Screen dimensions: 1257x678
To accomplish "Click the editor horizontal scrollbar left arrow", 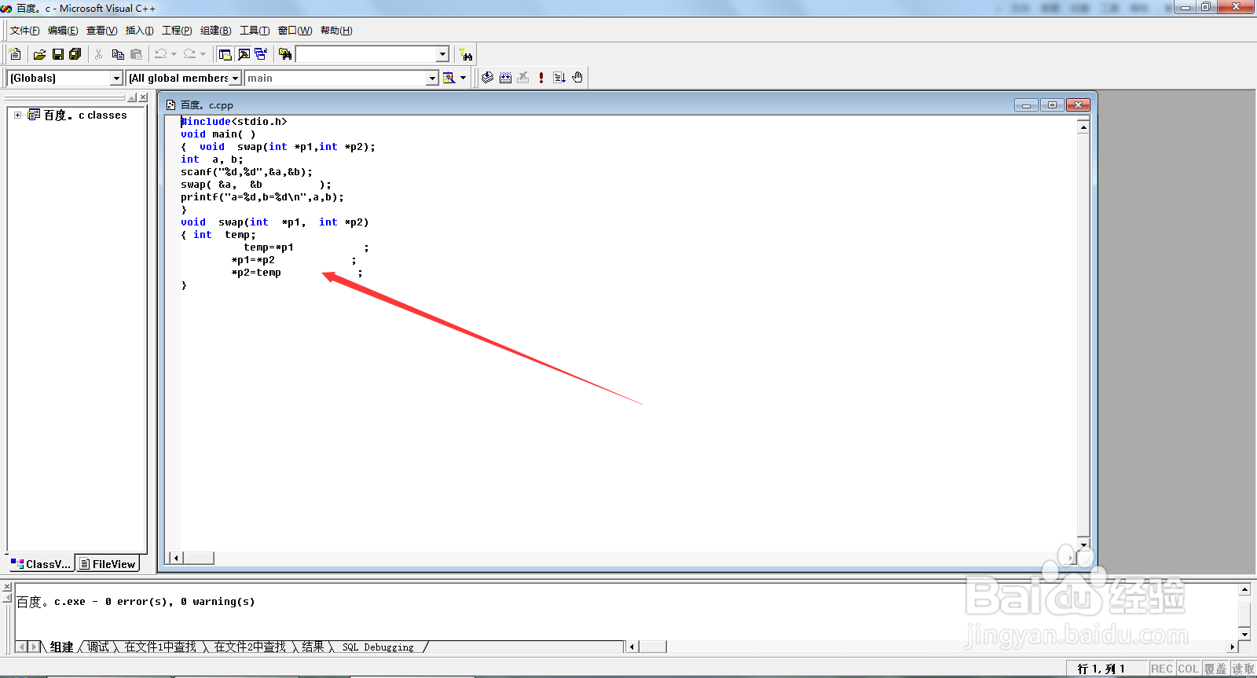I will [176, 558].
